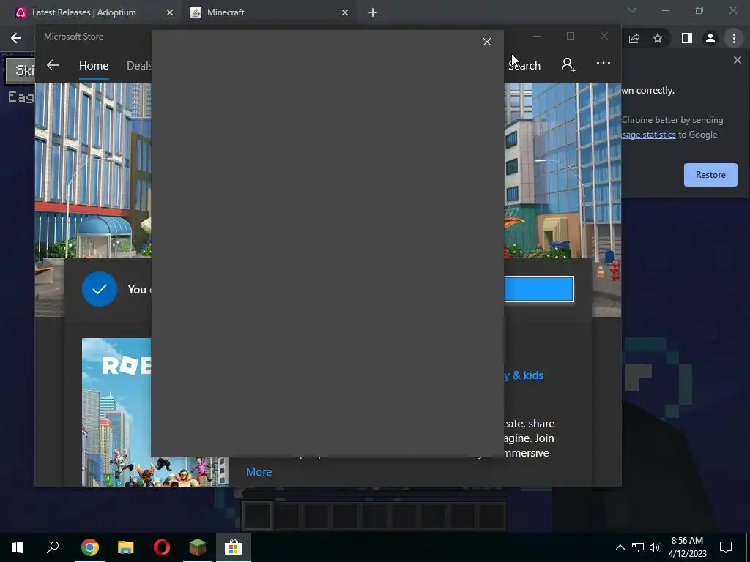Go back in Chrome browser

pyautogui.click(x=16, y=38)
